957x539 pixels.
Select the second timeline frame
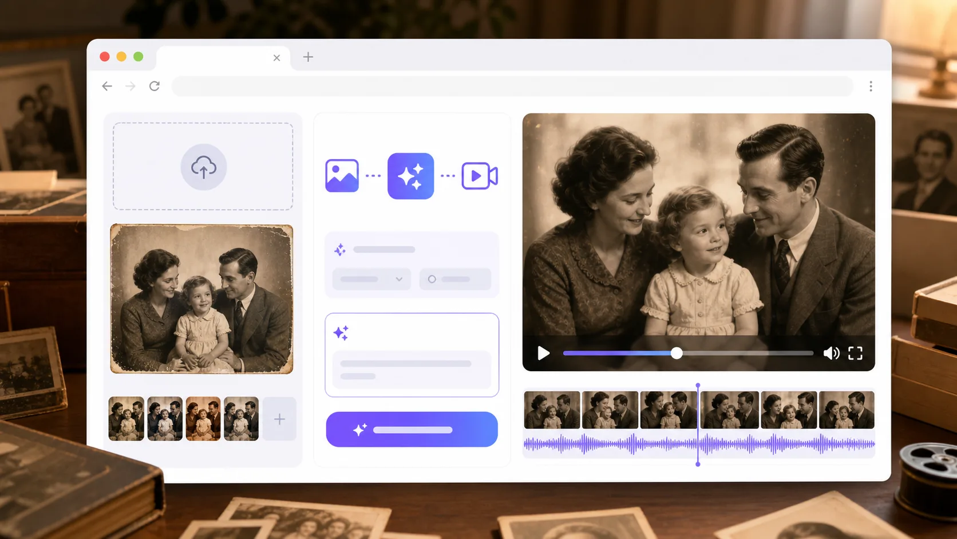610,410
